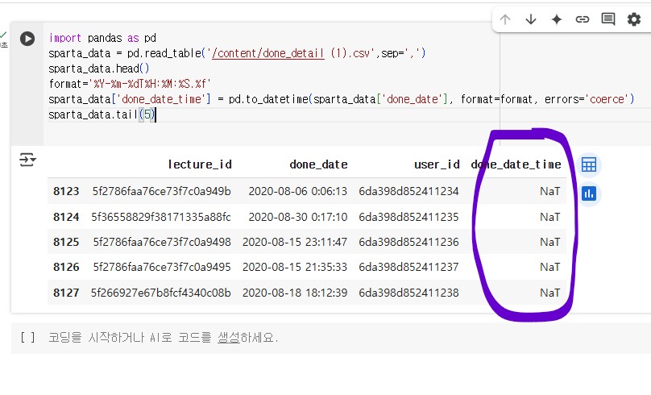Viewport: 651px width, 395px height.
Task: Place cursor on 'import pandas as pd' line
Action: pos(102,38)
